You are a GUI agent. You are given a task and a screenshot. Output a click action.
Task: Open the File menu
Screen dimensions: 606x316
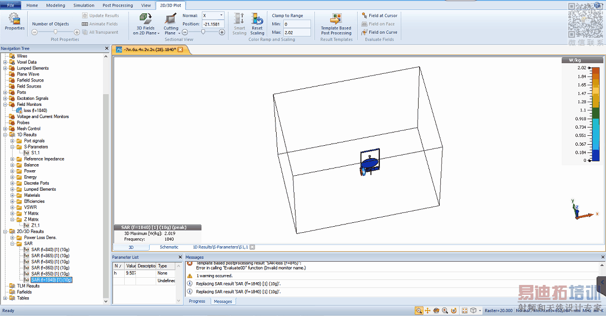[x=11, y=6]
